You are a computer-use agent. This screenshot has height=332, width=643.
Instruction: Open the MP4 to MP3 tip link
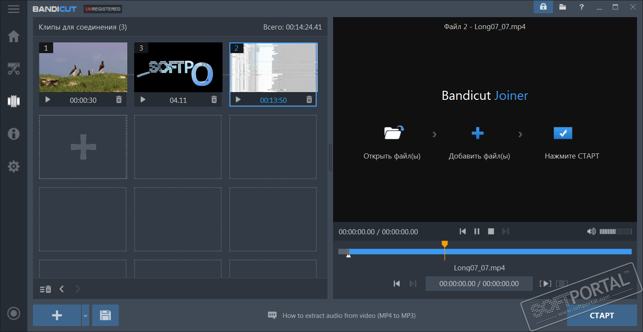click(349, 316)
